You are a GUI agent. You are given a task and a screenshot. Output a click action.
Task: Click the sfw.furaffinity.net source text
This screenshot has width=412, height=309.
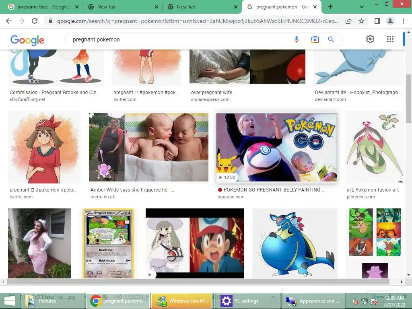[x=27, y=100]
